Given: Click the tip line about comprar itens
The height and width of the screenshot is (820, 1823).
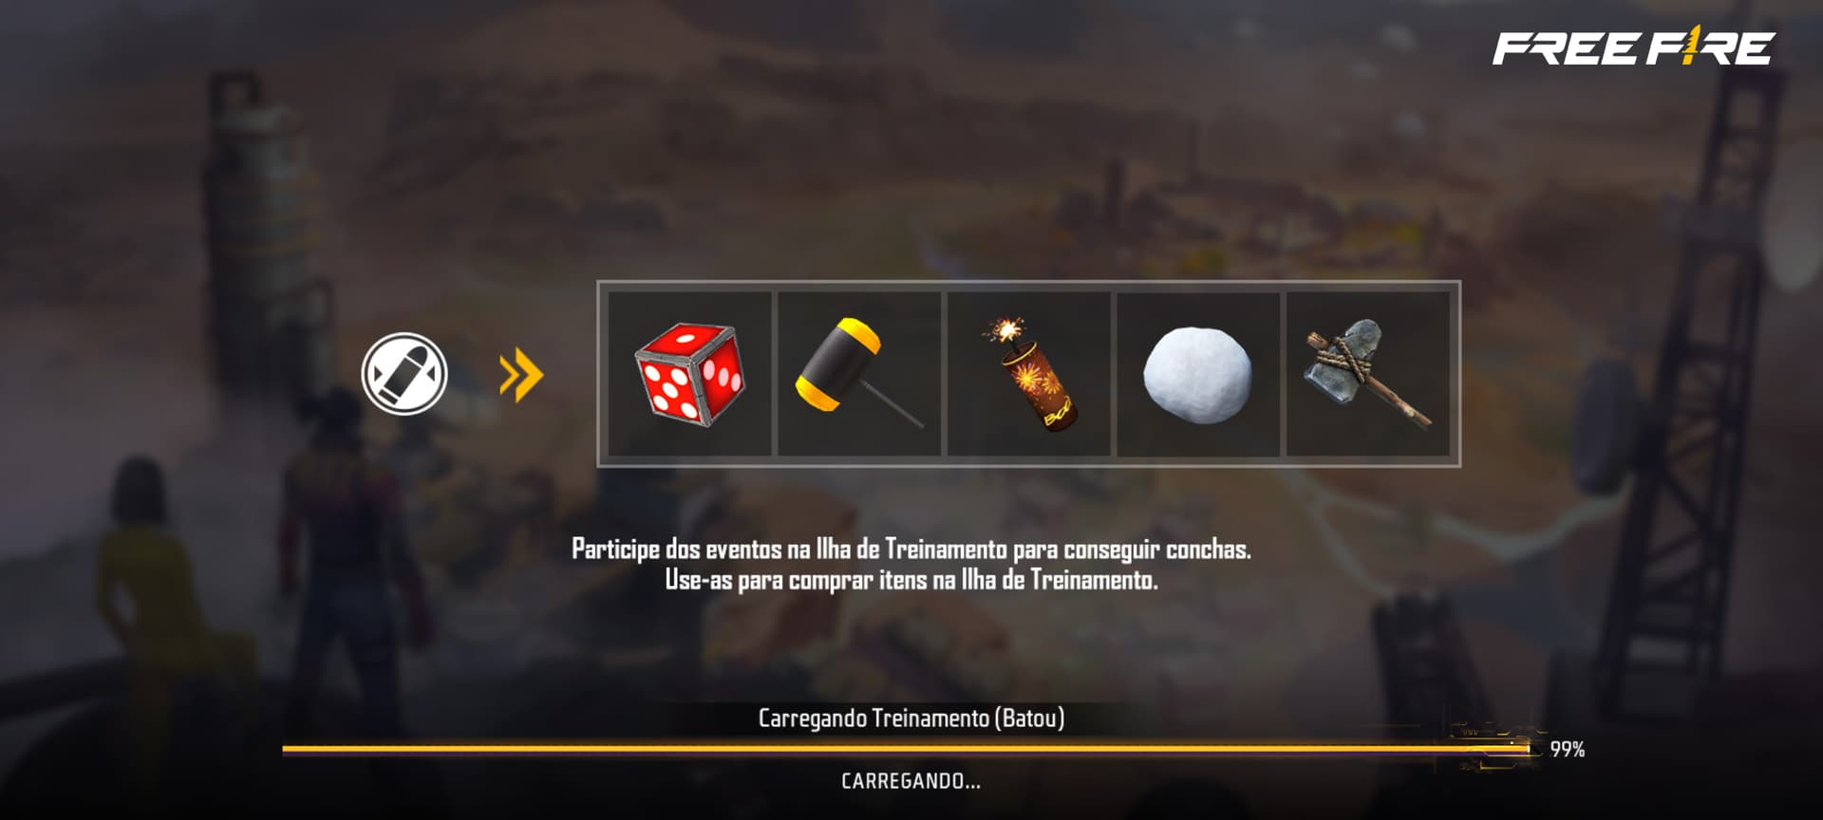Looking at the screenshot, I should (911, 580).
